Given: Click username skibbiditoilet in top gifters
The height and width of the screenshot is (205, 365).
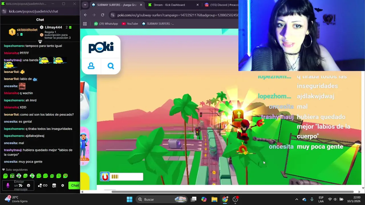Looking at the screenshot, I should point(27,30).
